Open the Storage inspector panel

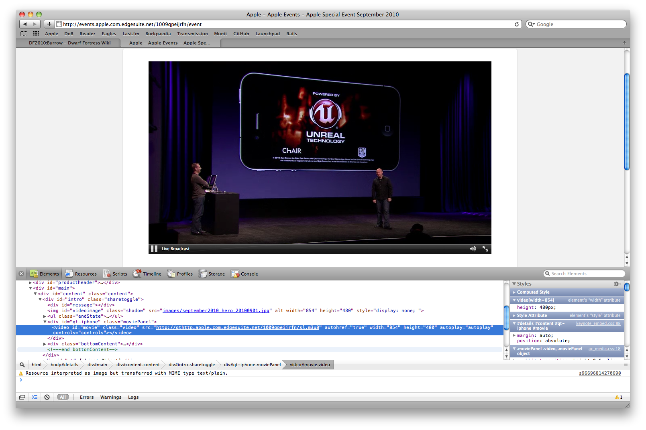tap(212, 274)
